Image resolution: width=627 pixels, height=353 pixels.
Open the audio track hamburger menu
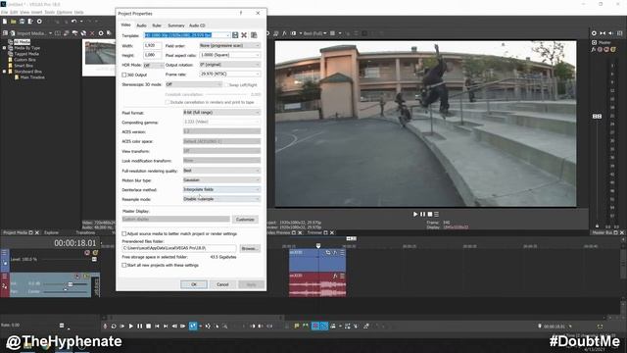pos(4,277)
